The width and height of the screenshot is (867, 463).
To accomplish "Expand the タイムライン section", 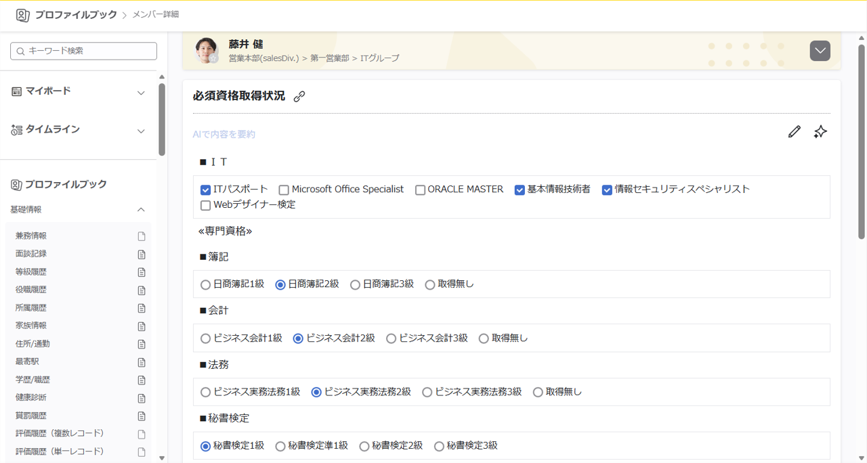I will coord(141,131).
